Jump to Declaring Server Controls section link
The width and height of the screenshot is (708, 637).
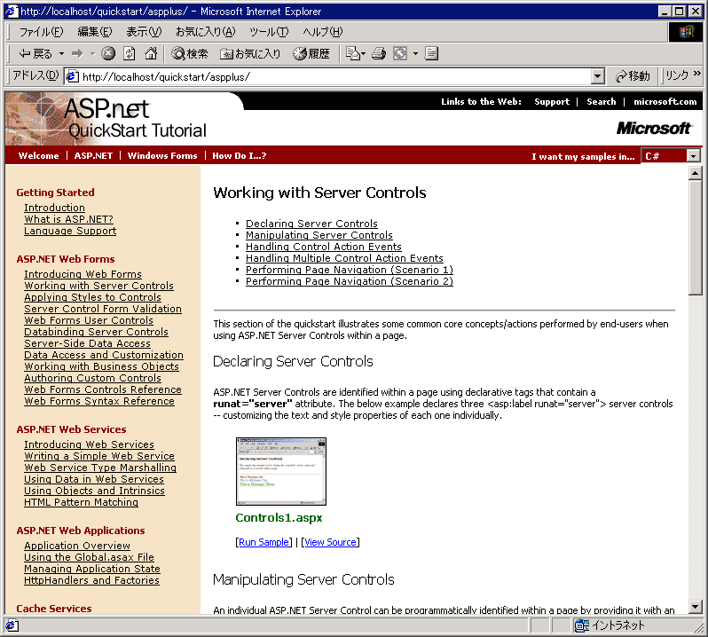[311, 224]
